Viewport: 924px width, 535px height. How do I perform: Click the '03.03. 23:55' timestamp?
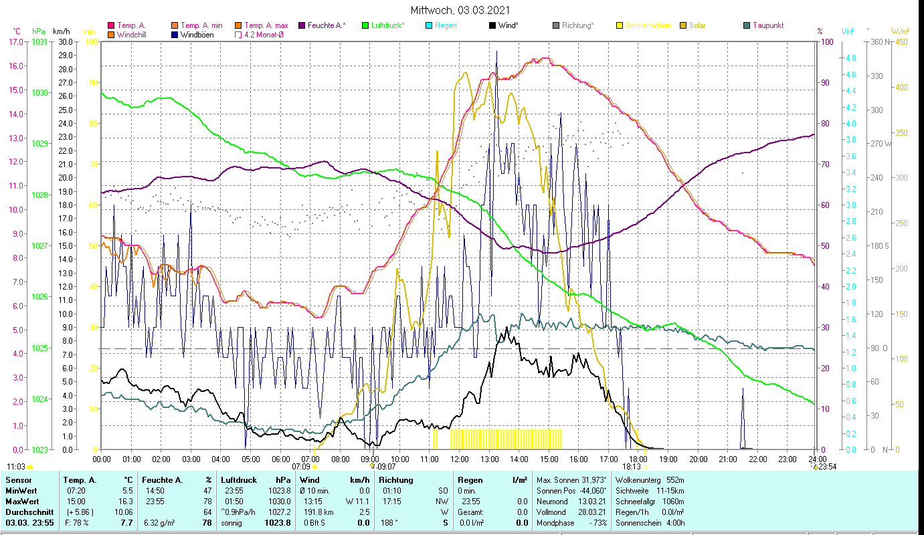(x=29, y=522)
